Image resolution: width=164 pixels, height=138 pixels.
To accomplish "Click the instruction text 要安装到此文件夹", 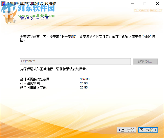I will (x=33, y=36).
